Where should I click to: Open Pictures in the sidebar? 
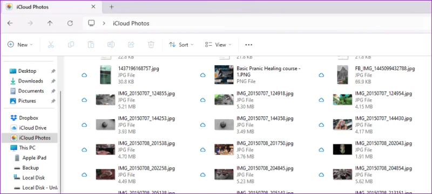click(x=27, y=101)
